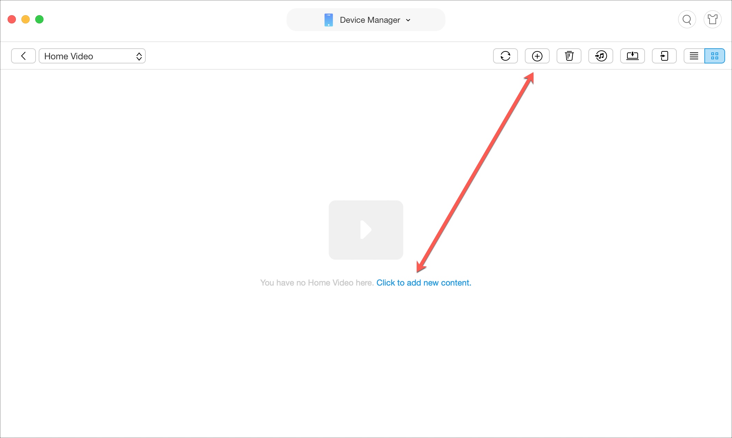Viewport: 732px width, 438px height.
Task: Open the Home Video category dropdown
Action: tap(92, 56)
